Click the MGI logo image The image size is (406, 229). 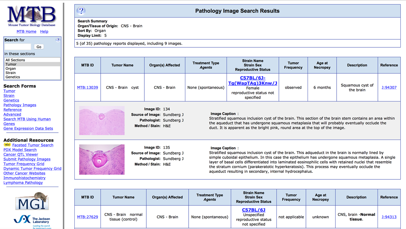coord(32,201)
